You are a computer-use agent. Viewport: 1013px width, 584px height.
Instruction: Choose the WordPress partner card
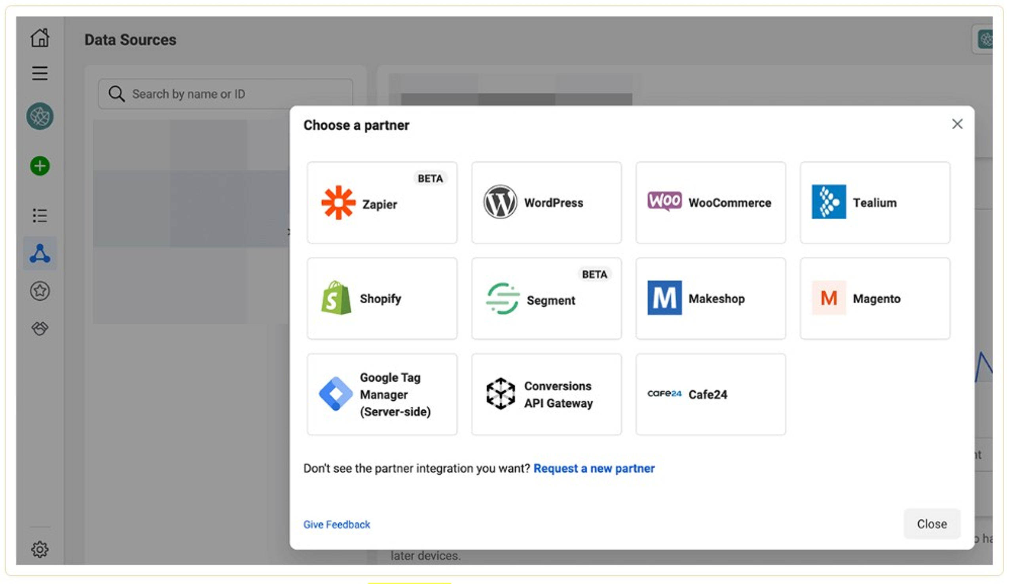point(546,203)
